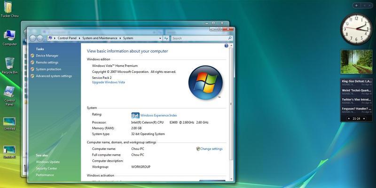Click the computer icon in the address bar
The height and width of the screenshot is (188, 376).
coord(50,38)
